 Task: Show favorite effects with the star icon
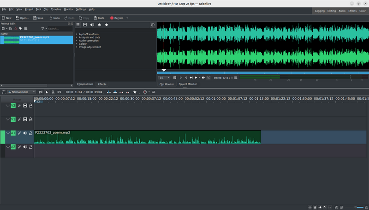click(107, 25)
